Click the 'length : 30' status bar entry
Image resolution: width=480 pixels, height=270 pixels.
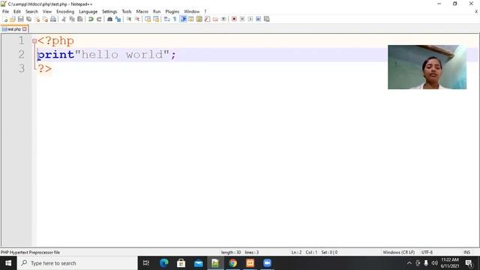click(231, 252)
